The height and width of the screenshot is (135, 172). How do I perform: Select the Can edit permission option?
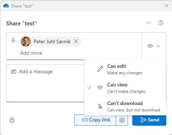[x=125, y=69]
